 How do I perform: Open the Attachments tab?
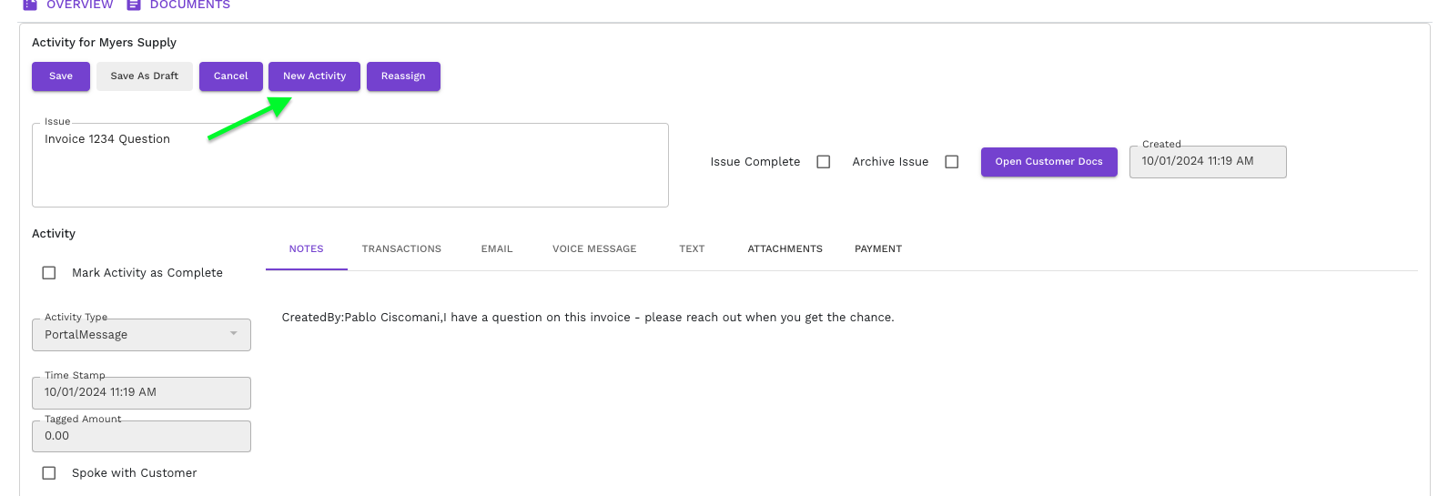(785, 248)
